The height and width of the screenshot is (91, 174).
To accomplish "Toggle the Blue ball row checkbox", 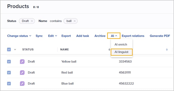I will coord(9,84).
